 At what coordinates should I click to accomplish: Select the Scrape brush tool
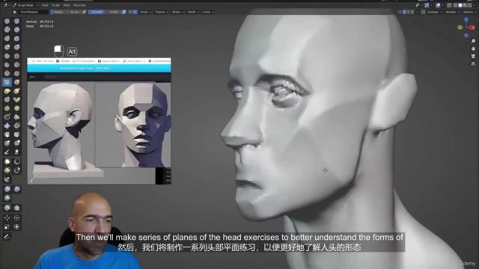[x=7, y=73]
